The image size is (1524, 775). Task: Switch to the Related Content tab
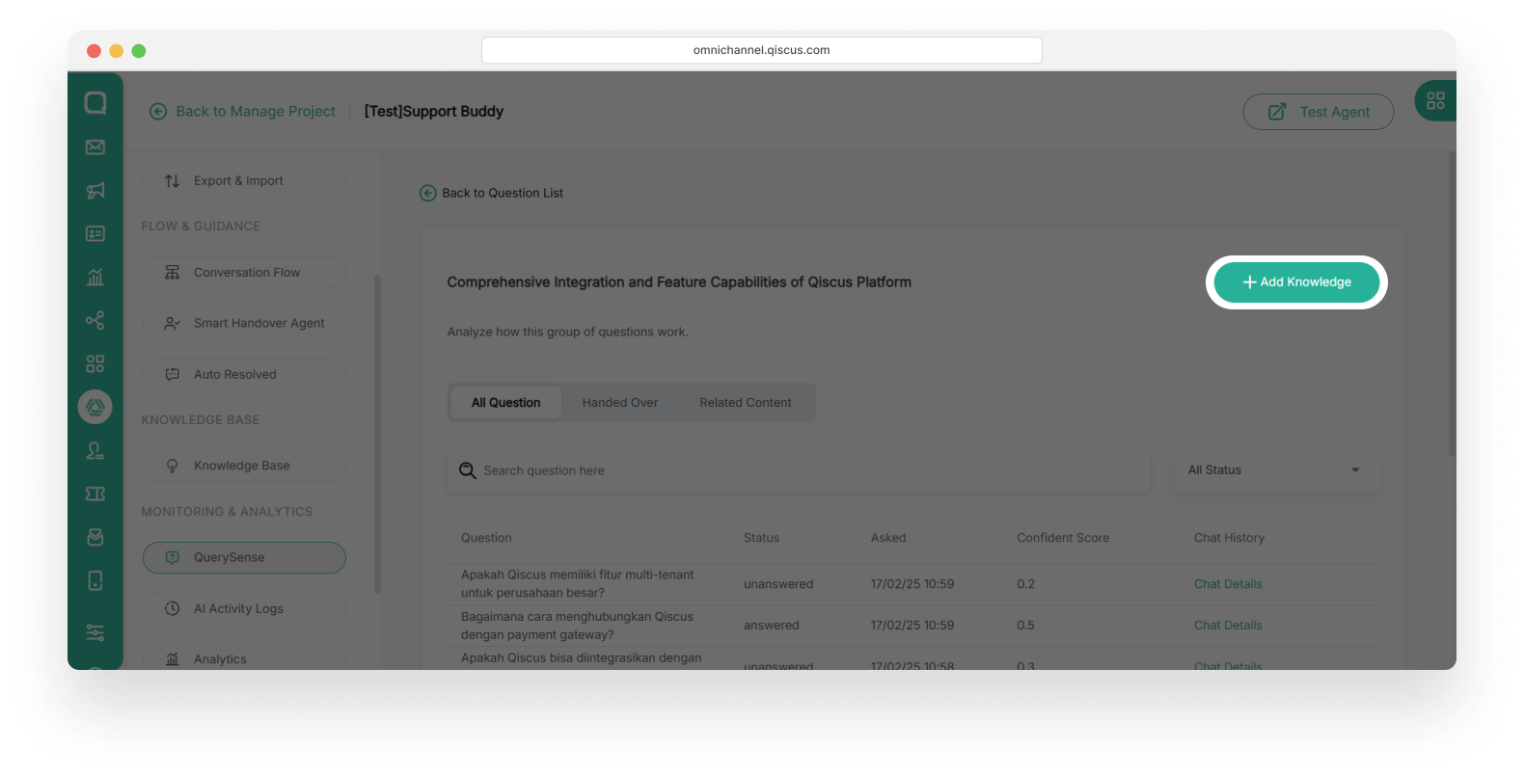[745, 403]
